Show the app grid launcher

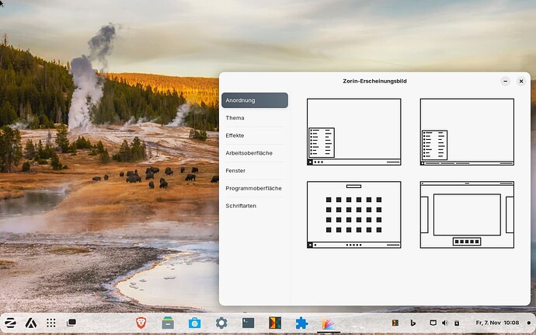coord(51,323)
